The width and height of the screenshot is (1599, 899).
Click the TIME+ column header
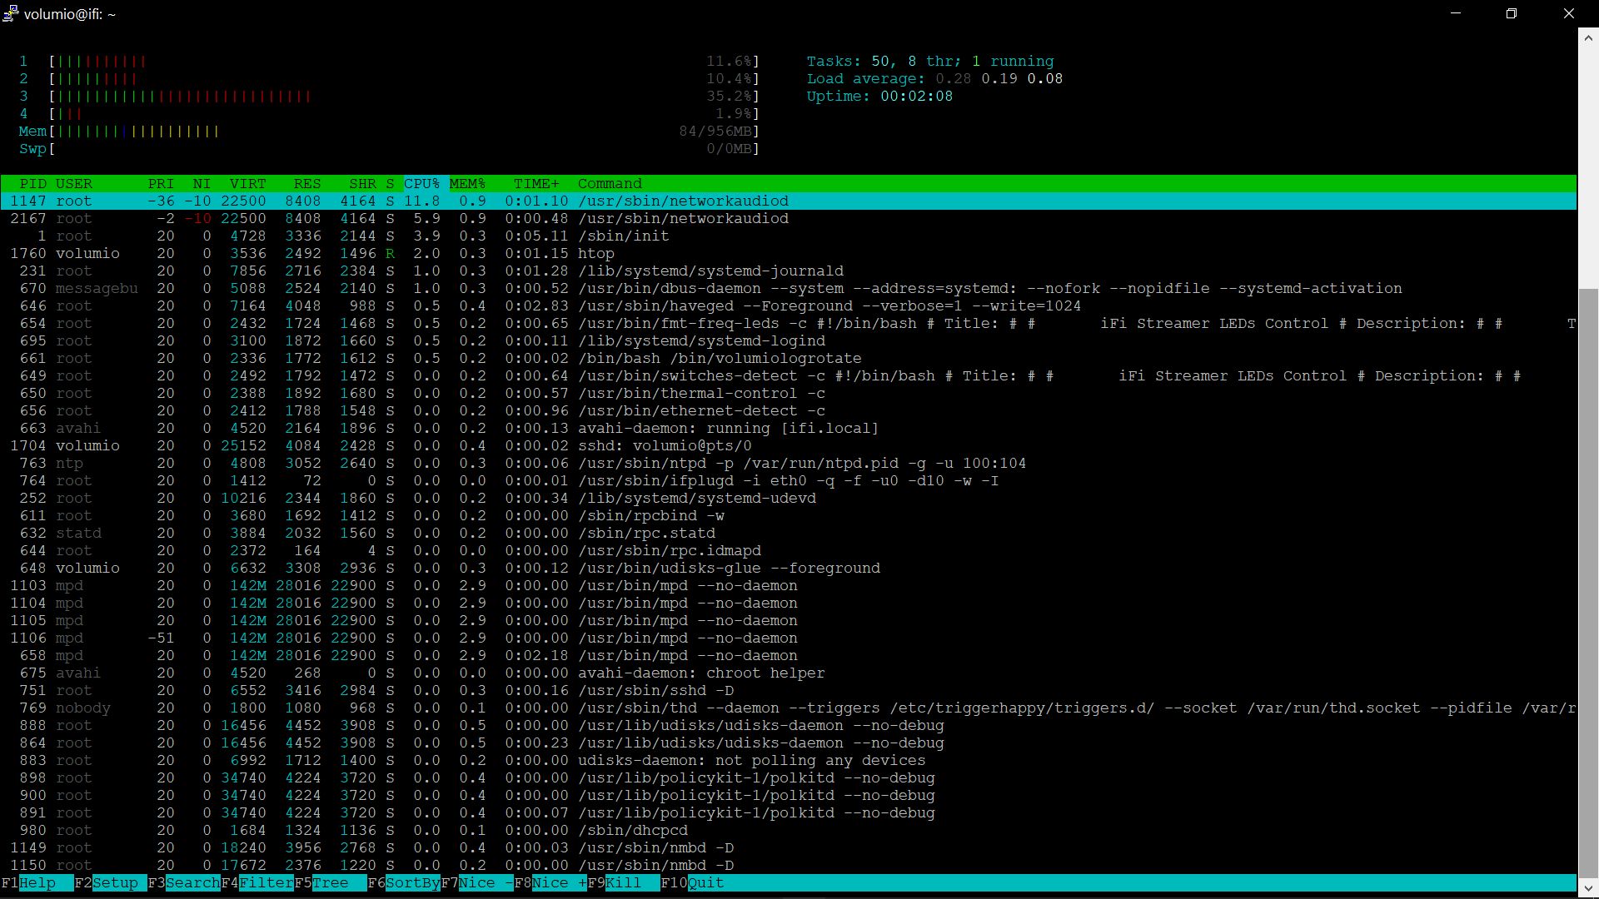[536, 183]
